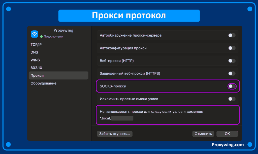Turn on Веб-прокси (HTTP) toggle
Screen dimensions: 258x154
(x=232, y=61)
